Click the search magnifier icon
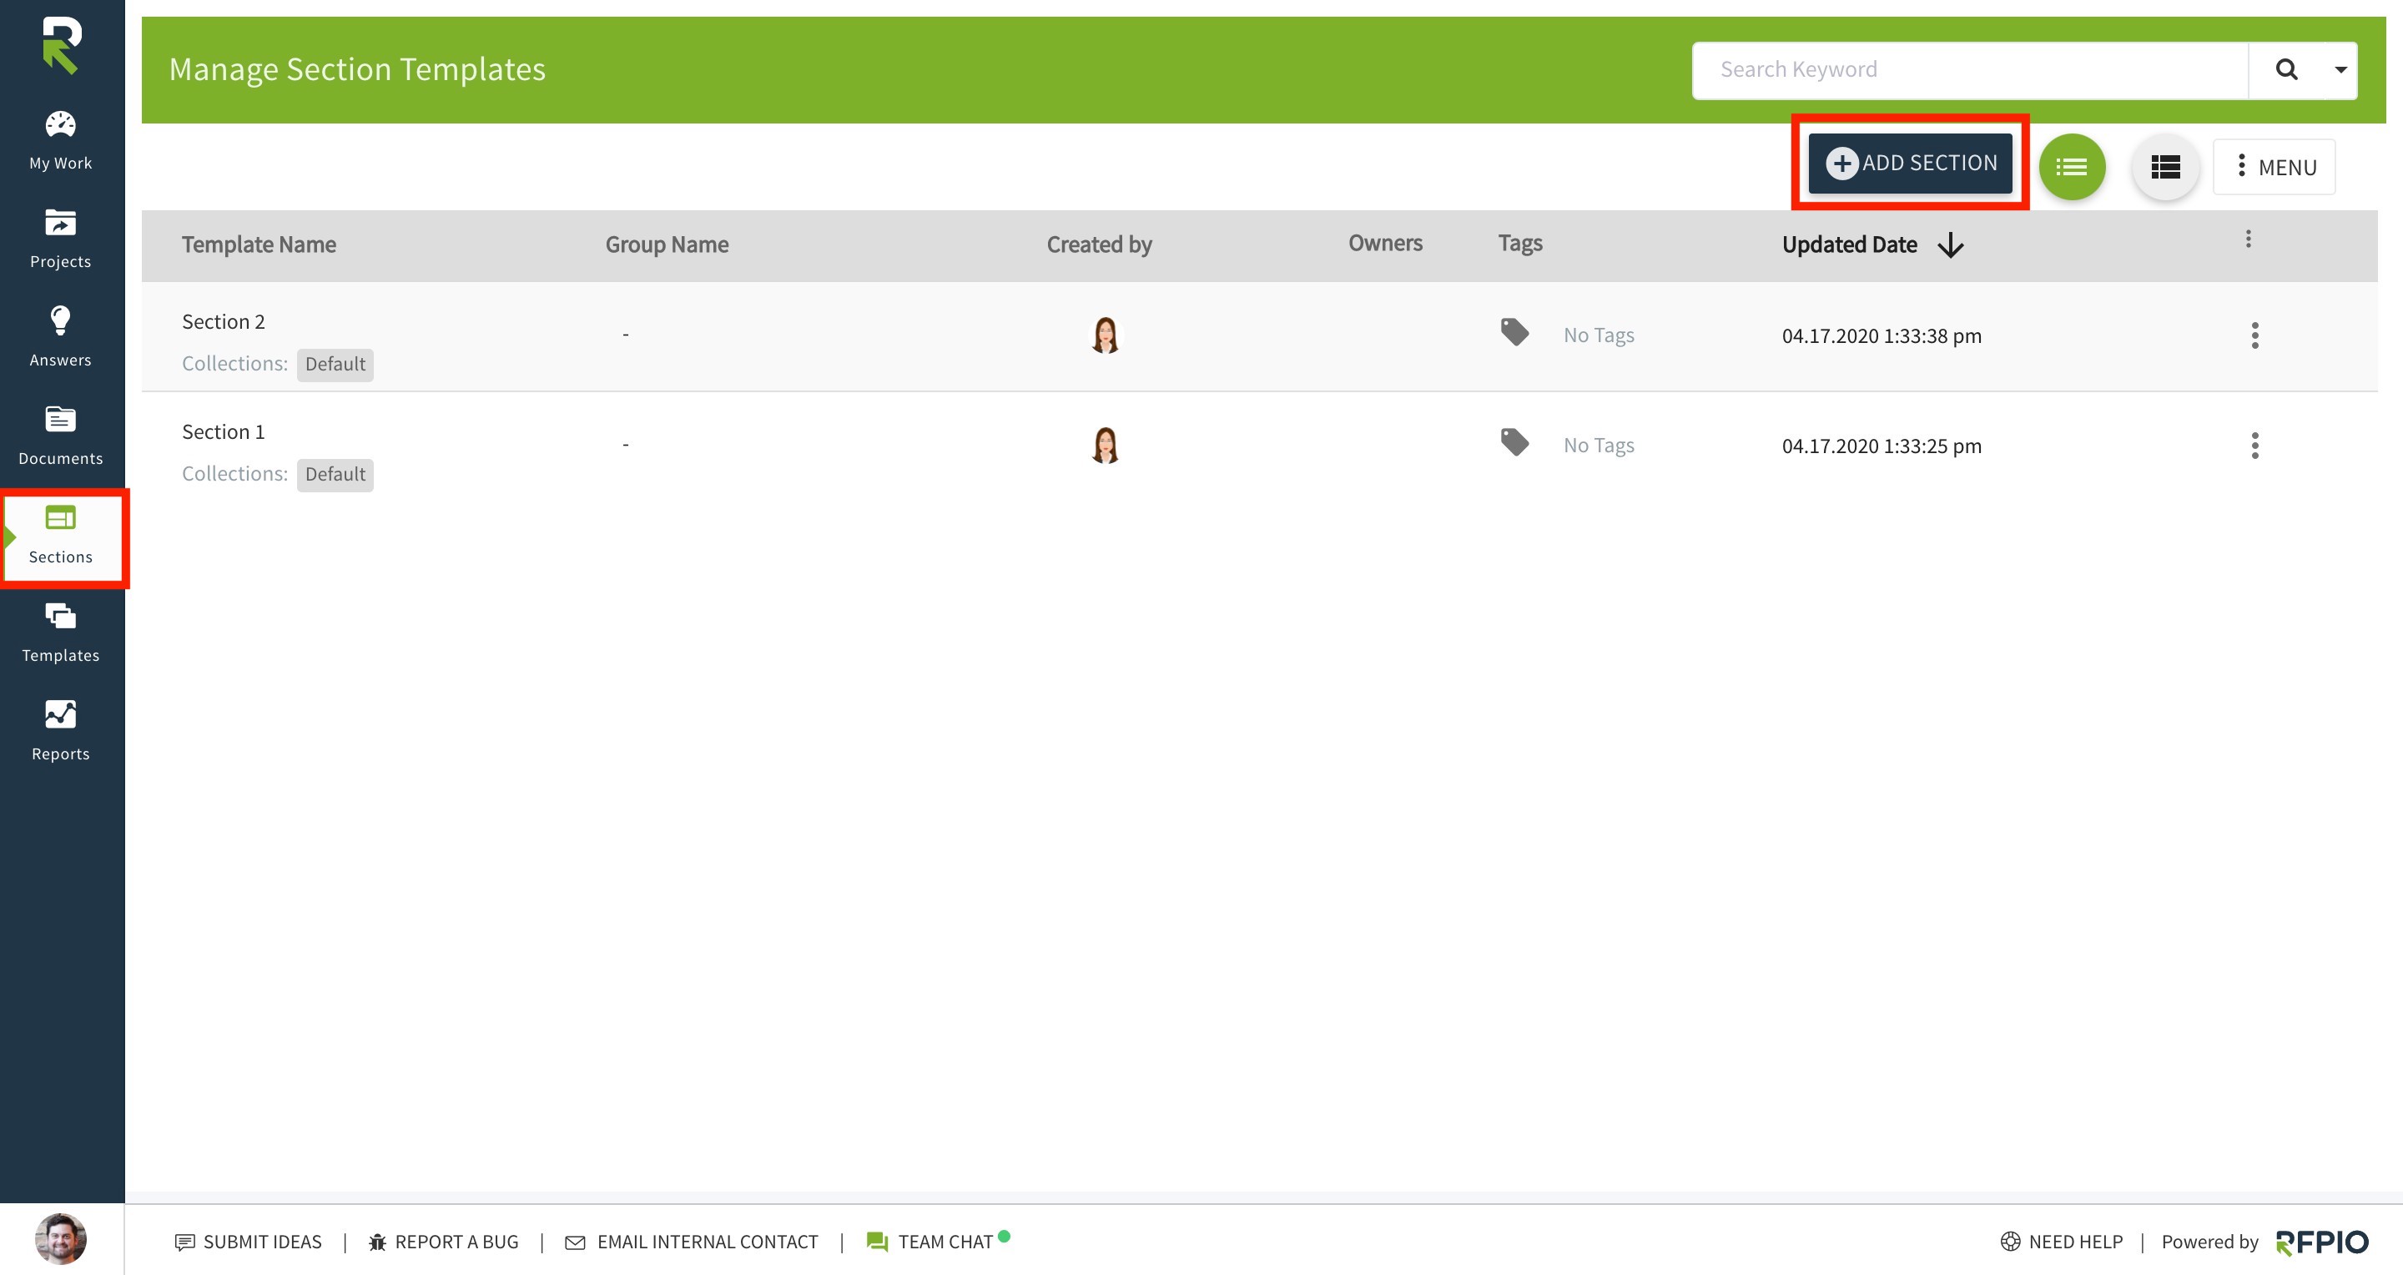The height and width of the screenshot is (1275, 2403). point(2286,69)
